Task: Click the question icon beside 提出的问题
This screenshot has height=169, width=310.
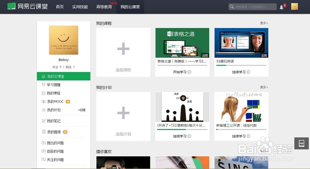Action: coord(43,143)
